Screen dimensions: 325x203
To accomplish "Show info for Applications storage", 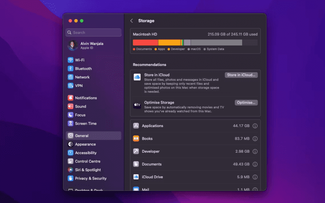I will tap(255, 126).
